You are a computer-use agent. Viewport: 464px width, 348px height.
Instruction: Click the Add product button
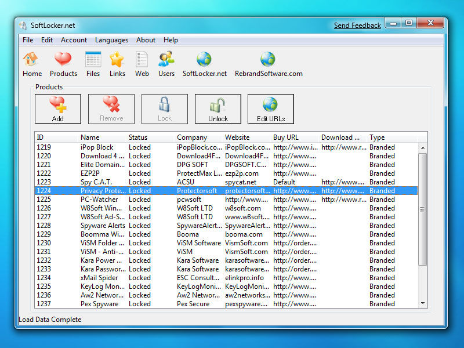point(57,109)
